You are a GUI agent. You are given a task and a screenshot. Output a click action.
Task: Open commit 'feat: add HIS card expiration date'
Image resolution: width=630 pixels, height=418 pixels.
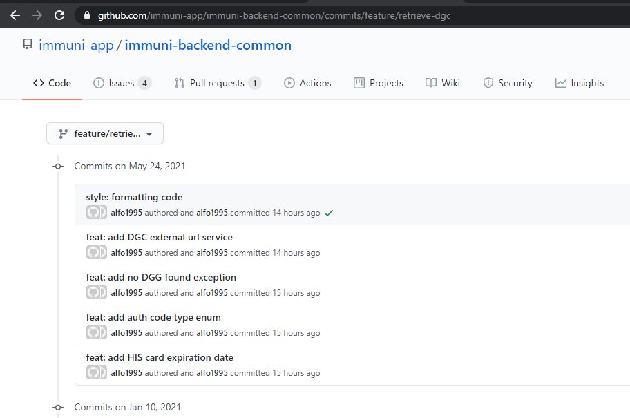(x=160, y=357)
